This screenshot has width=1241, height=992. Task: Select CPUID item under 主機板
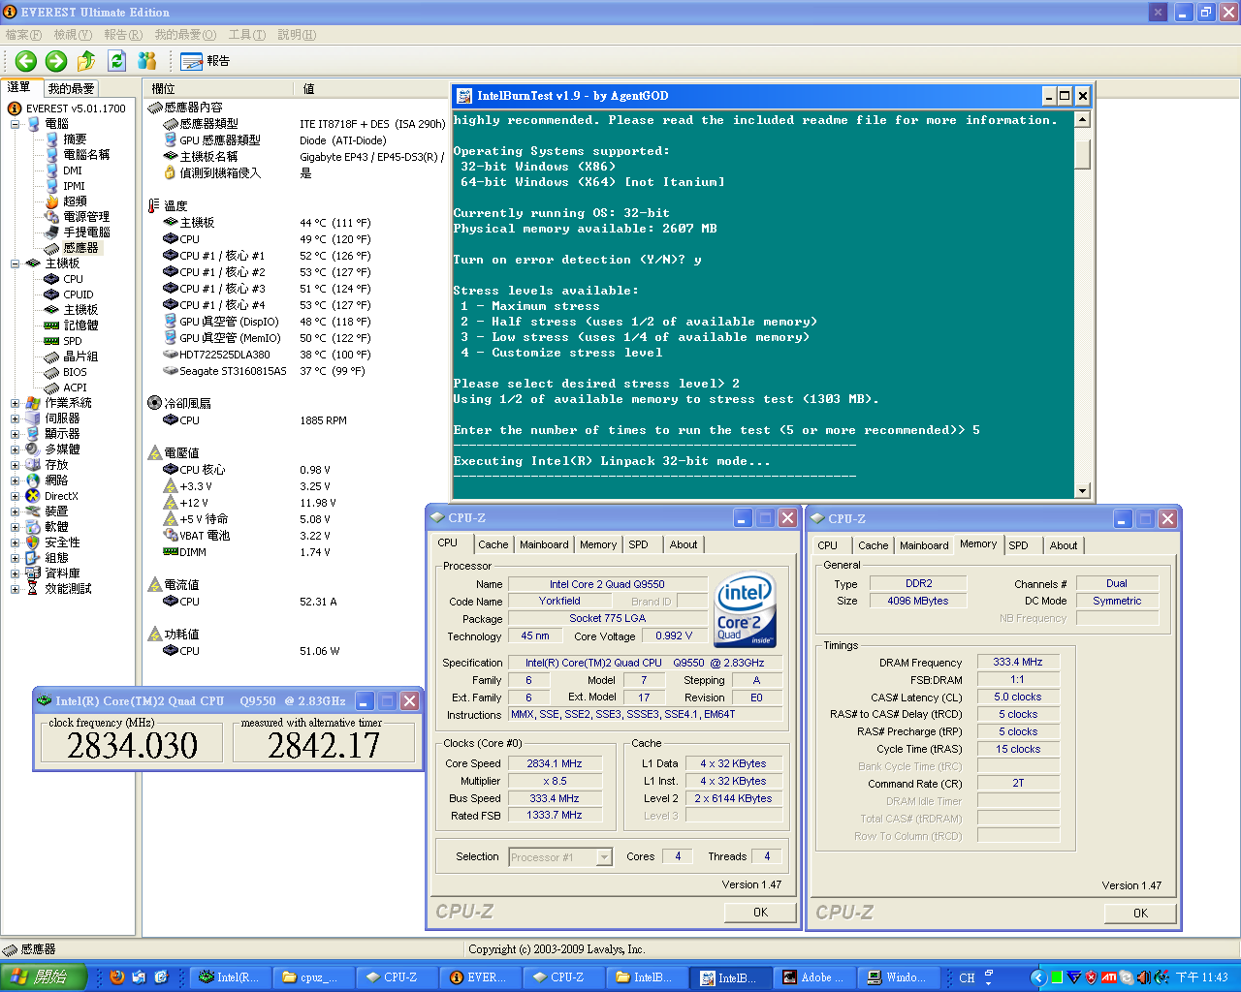79,294
